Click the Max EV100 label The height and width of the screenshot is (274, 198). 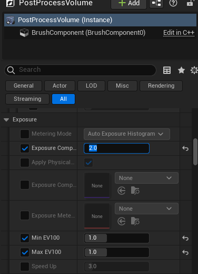(46, 252)
